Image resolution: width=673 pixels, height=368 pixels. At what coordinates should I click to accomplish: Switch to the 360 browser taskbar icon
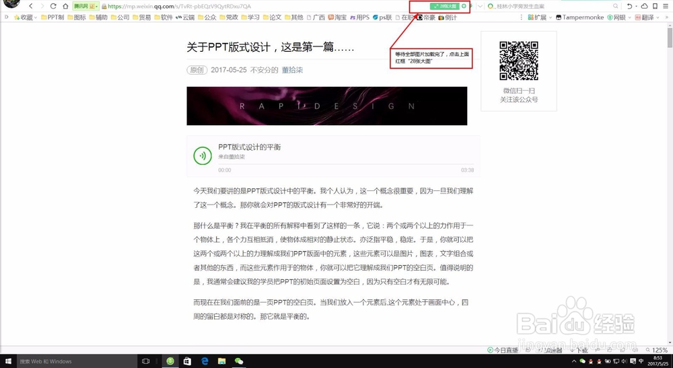(x=170, y=361)
